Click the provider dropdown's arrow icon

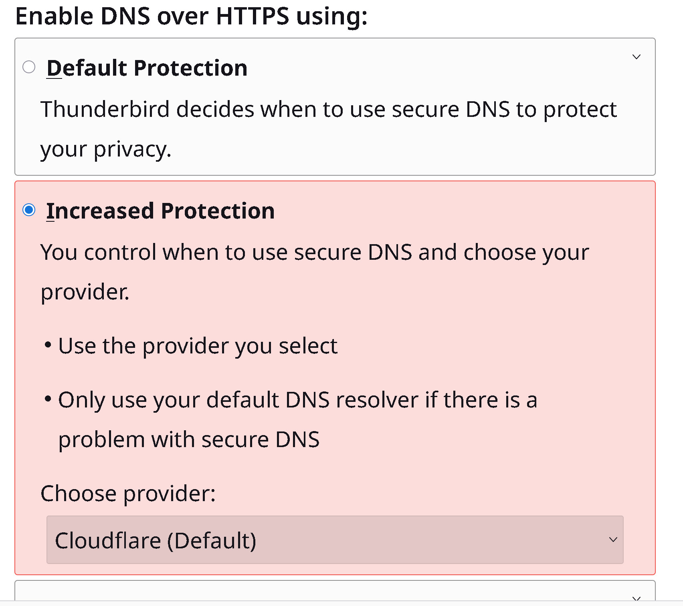point(613,540)
